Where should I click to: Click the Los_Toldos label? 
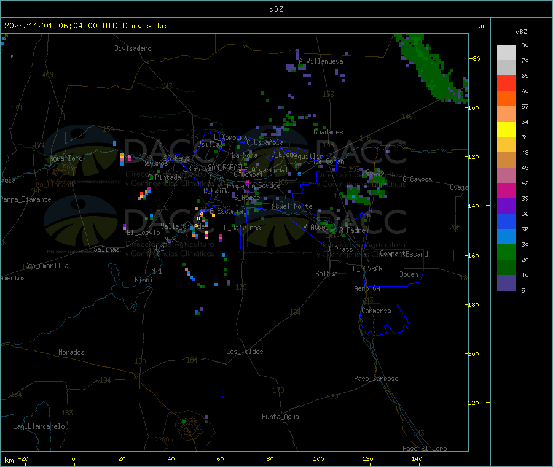pyautogui.click(x=245, y=352)
